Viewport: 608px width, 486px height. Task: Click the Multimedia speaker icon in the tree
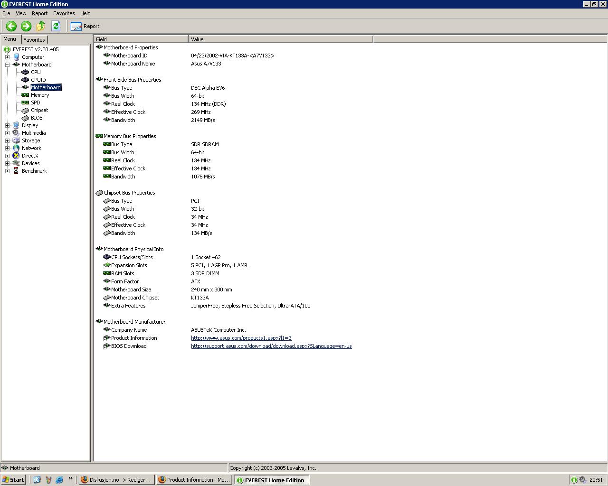coord(16,133)
